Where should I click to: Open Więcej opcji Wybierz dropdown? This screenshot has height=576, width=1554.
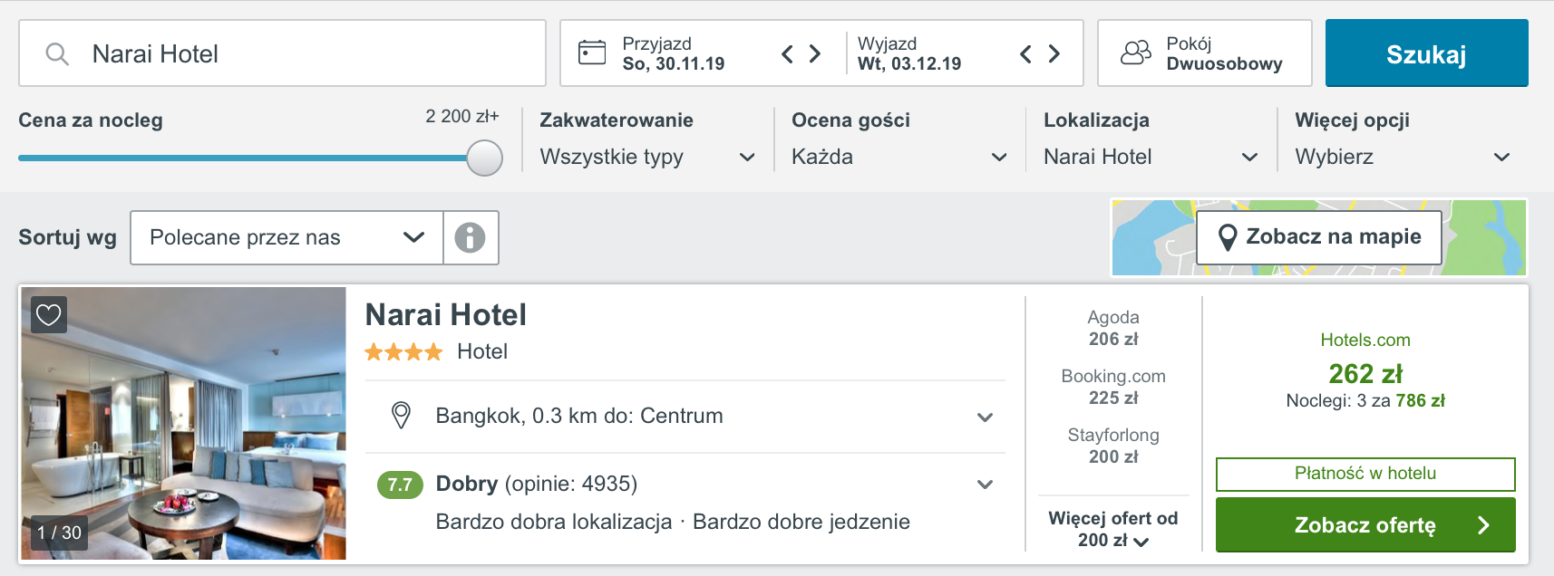[x=1403, y=157]
